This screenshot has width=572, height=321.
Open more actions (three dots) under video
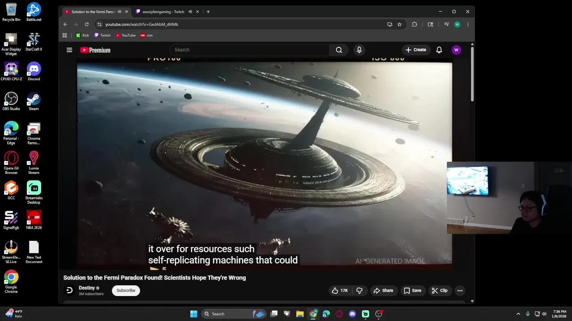460,291
